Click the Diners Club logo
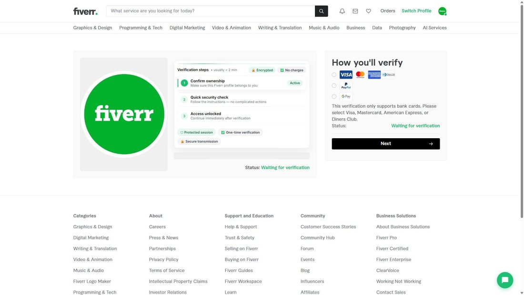The width and height of the screenshot is (524, 295). click(389, 75)
